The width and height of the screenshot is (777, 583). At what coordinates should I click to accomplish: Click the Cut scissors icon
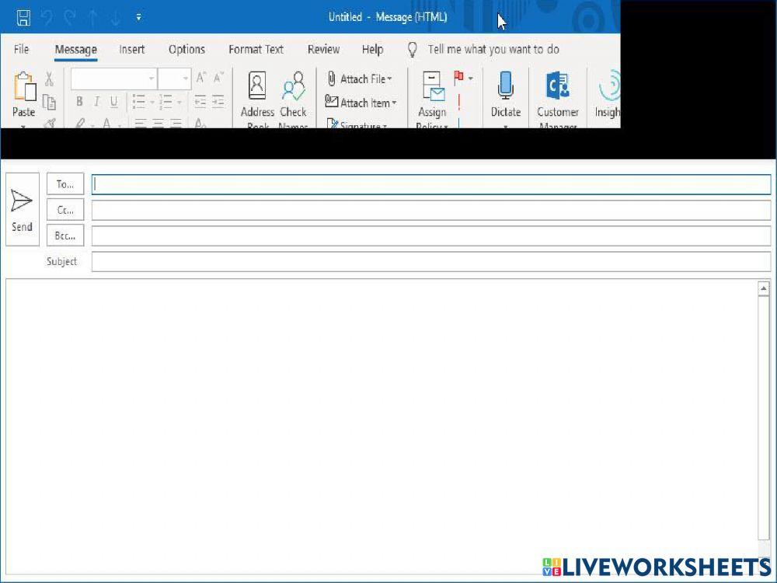48,79
